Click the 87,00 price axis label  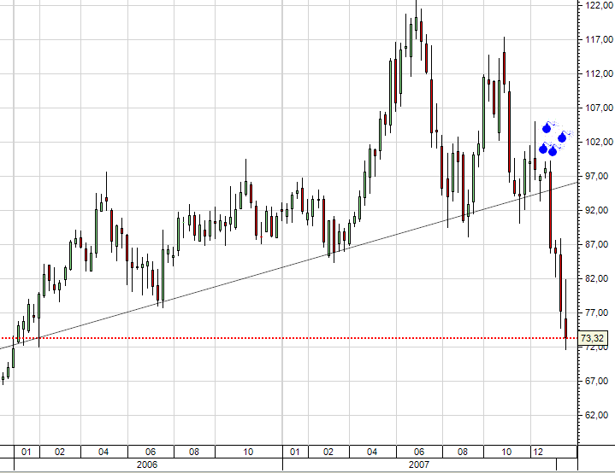[x=597, y=244]
